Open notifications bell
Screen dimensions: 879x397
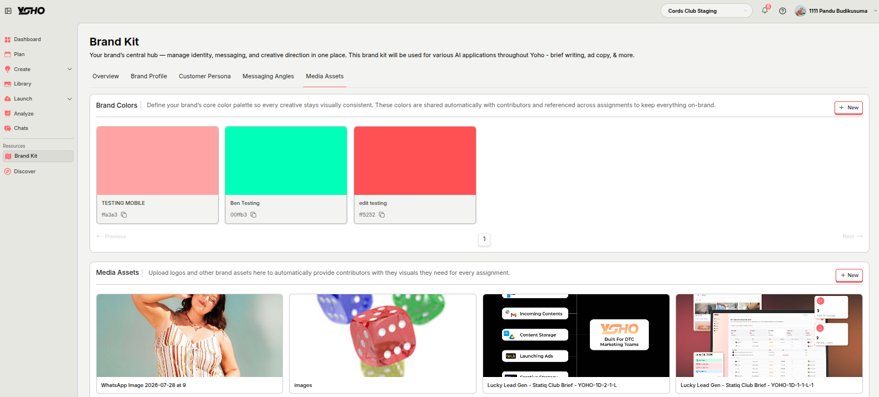point(765,10)
